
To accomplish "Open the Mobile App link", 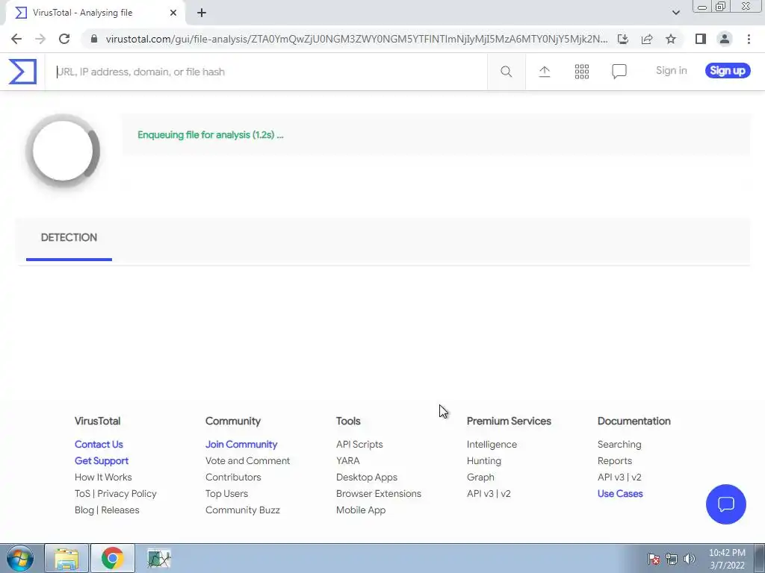I will pos(361,510).
